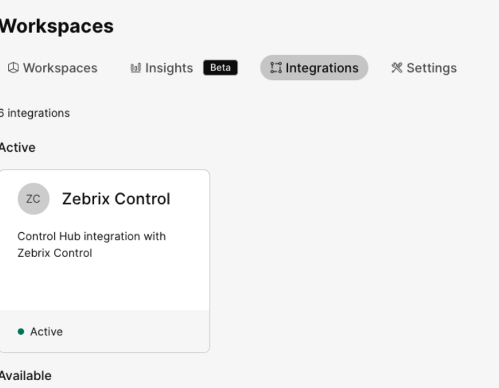
Task: Click the Workspaces page heading
Action: pos(57,26)
